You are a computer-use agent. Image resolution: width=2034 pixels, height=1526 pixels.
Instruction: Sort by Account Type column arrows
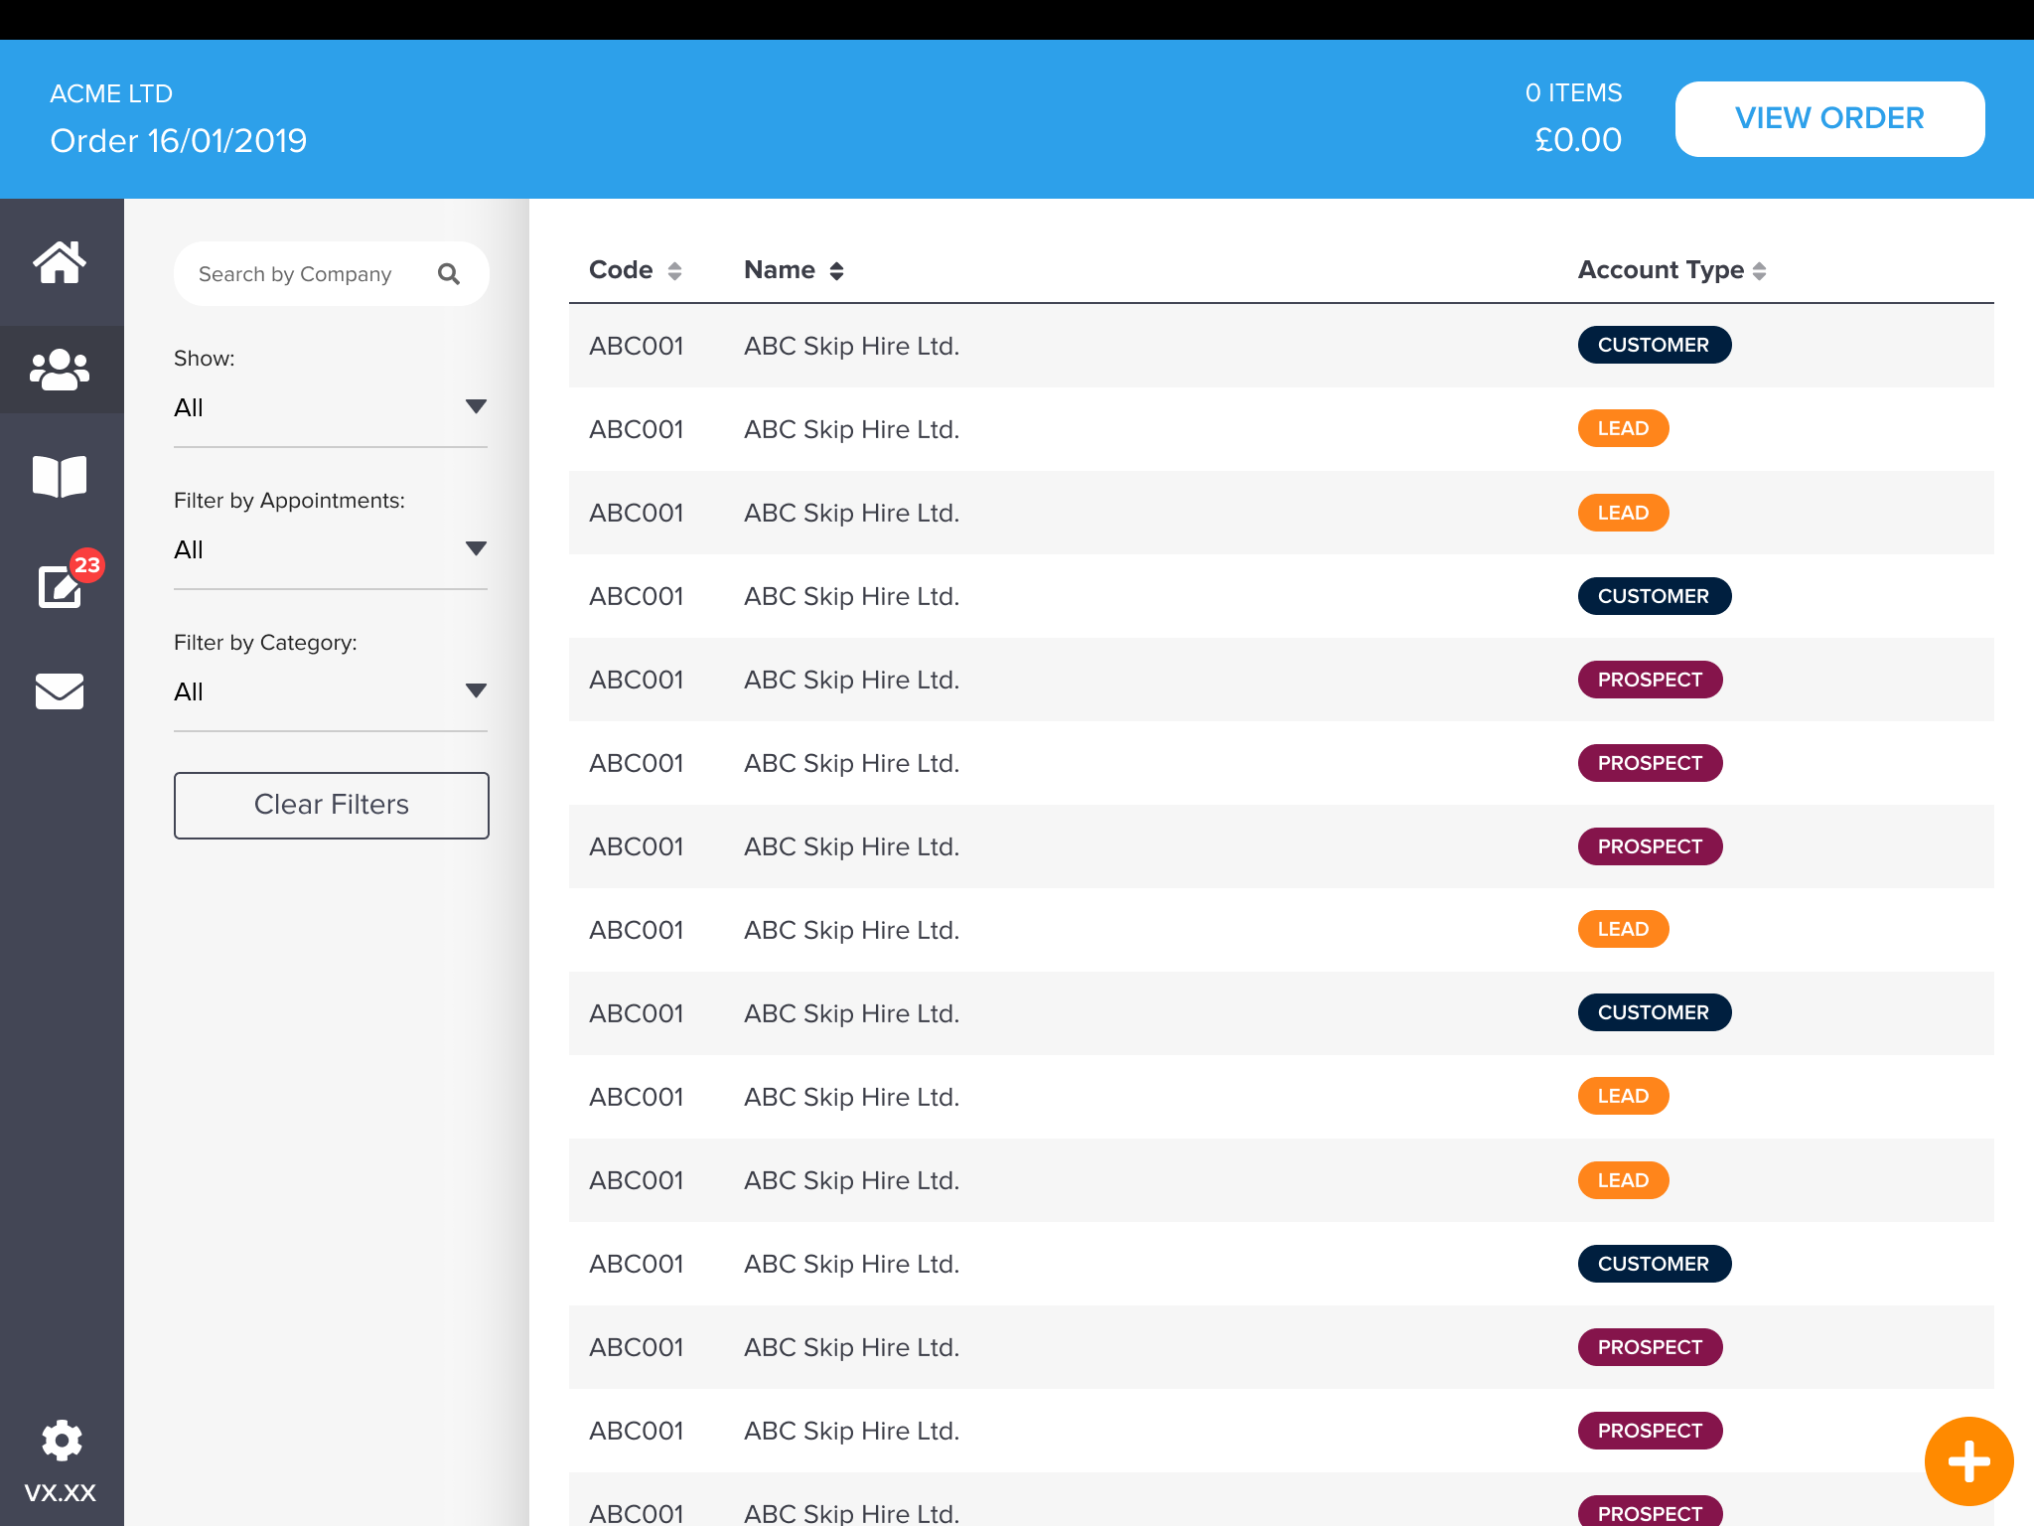pos(1759,271)
